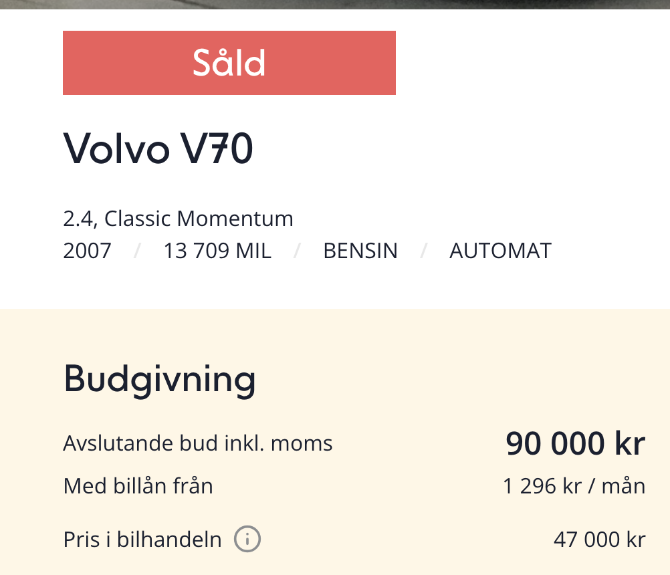The height and width of the screenshot is (575, 670).
Task: Click the BENSIN fuel type label
Action: (360, 251)
